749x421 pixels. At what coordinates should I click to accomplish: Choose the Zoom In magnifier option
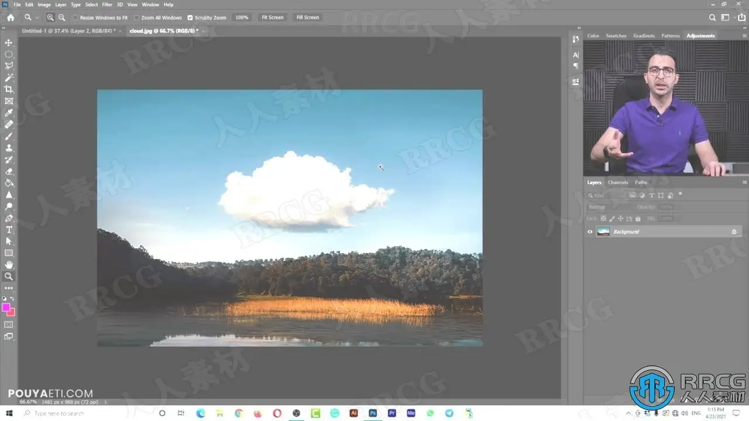click(x=50, y=18)
